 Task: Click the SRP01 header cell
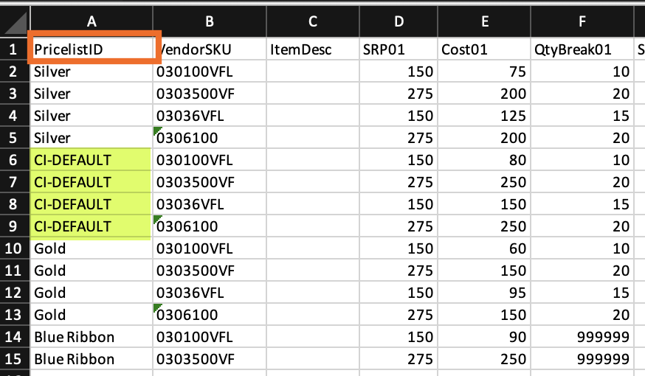[399, 49]
